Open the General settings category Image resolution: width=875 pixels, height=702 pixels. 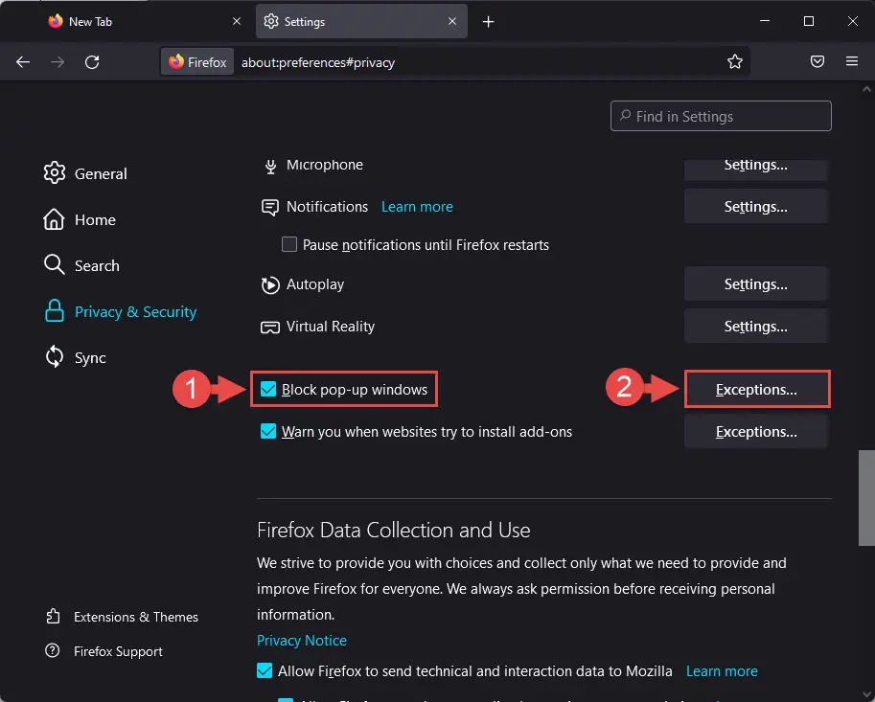(85, 173)
